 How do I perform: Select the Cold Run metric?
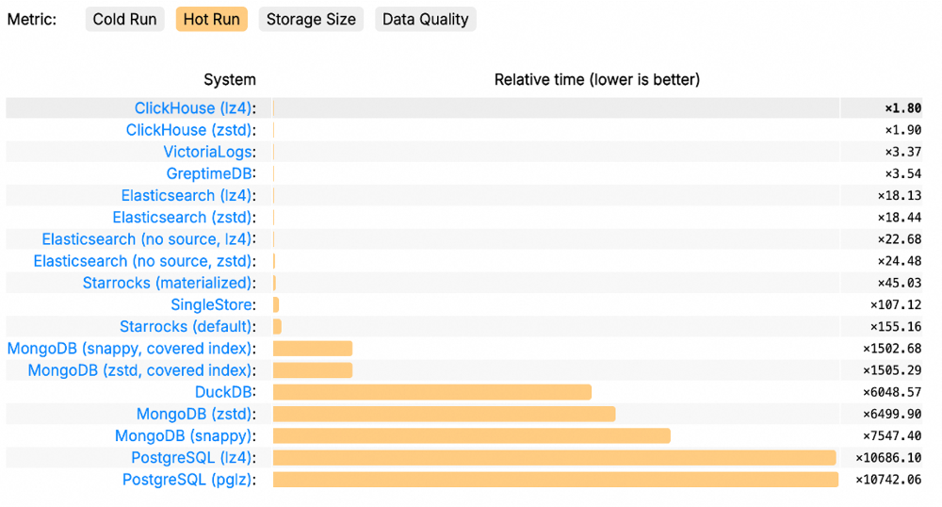(124, 20)
